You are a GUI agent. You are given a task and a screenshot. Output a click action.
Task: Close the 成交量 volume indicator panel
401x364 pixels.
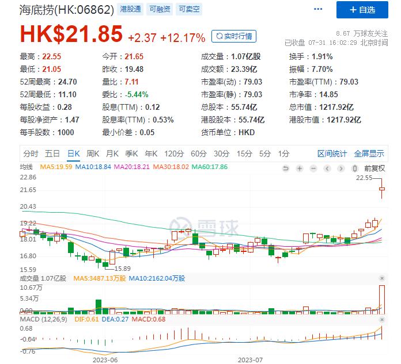(382, 278)
